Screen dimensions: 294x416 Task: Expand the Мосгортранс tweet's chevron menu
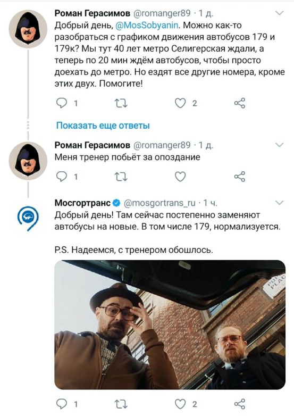(280, 203)
